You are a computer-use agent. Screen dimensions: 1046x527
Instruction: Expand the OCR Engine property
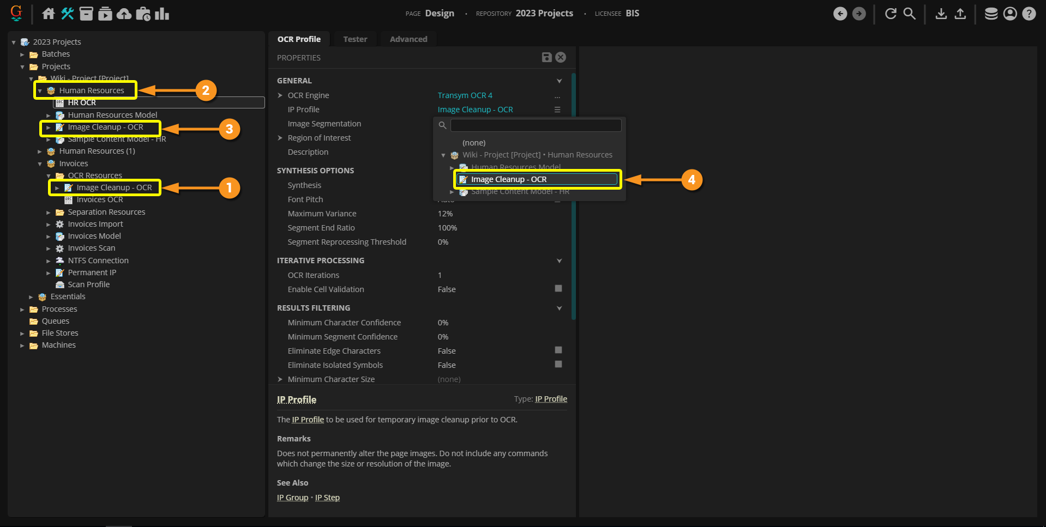click(x=280, y=95)
